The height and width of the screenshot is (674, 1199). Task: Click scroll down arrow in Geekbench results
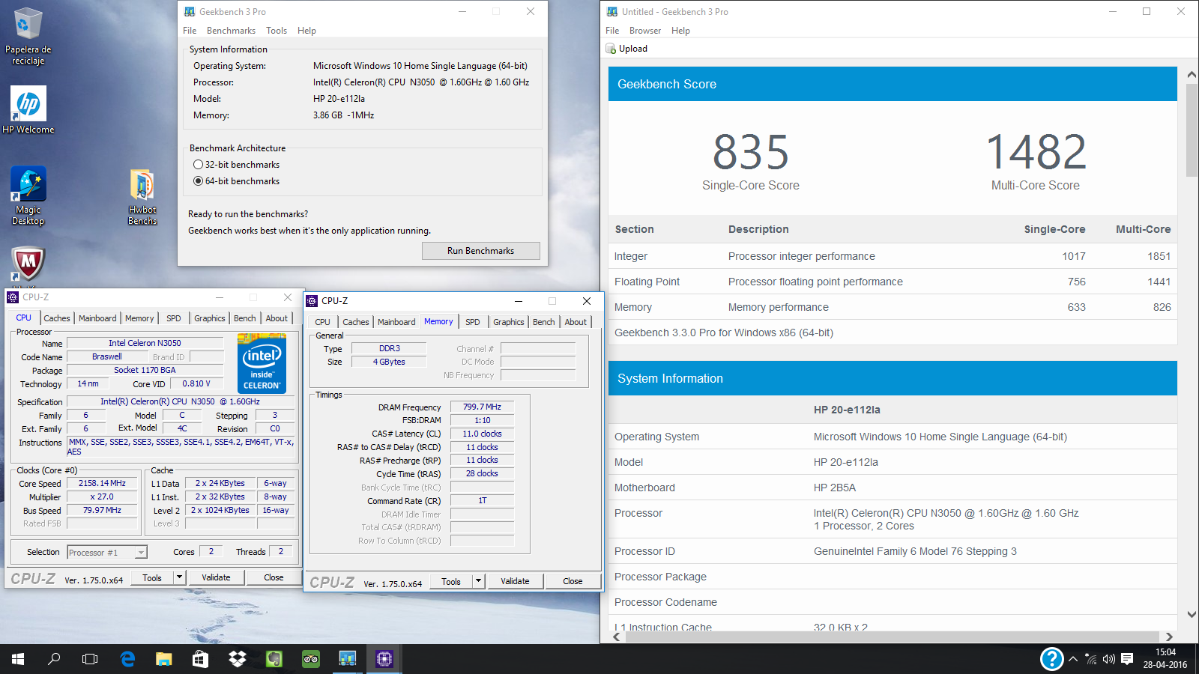pyautogui.click(x=1192, y=614)
